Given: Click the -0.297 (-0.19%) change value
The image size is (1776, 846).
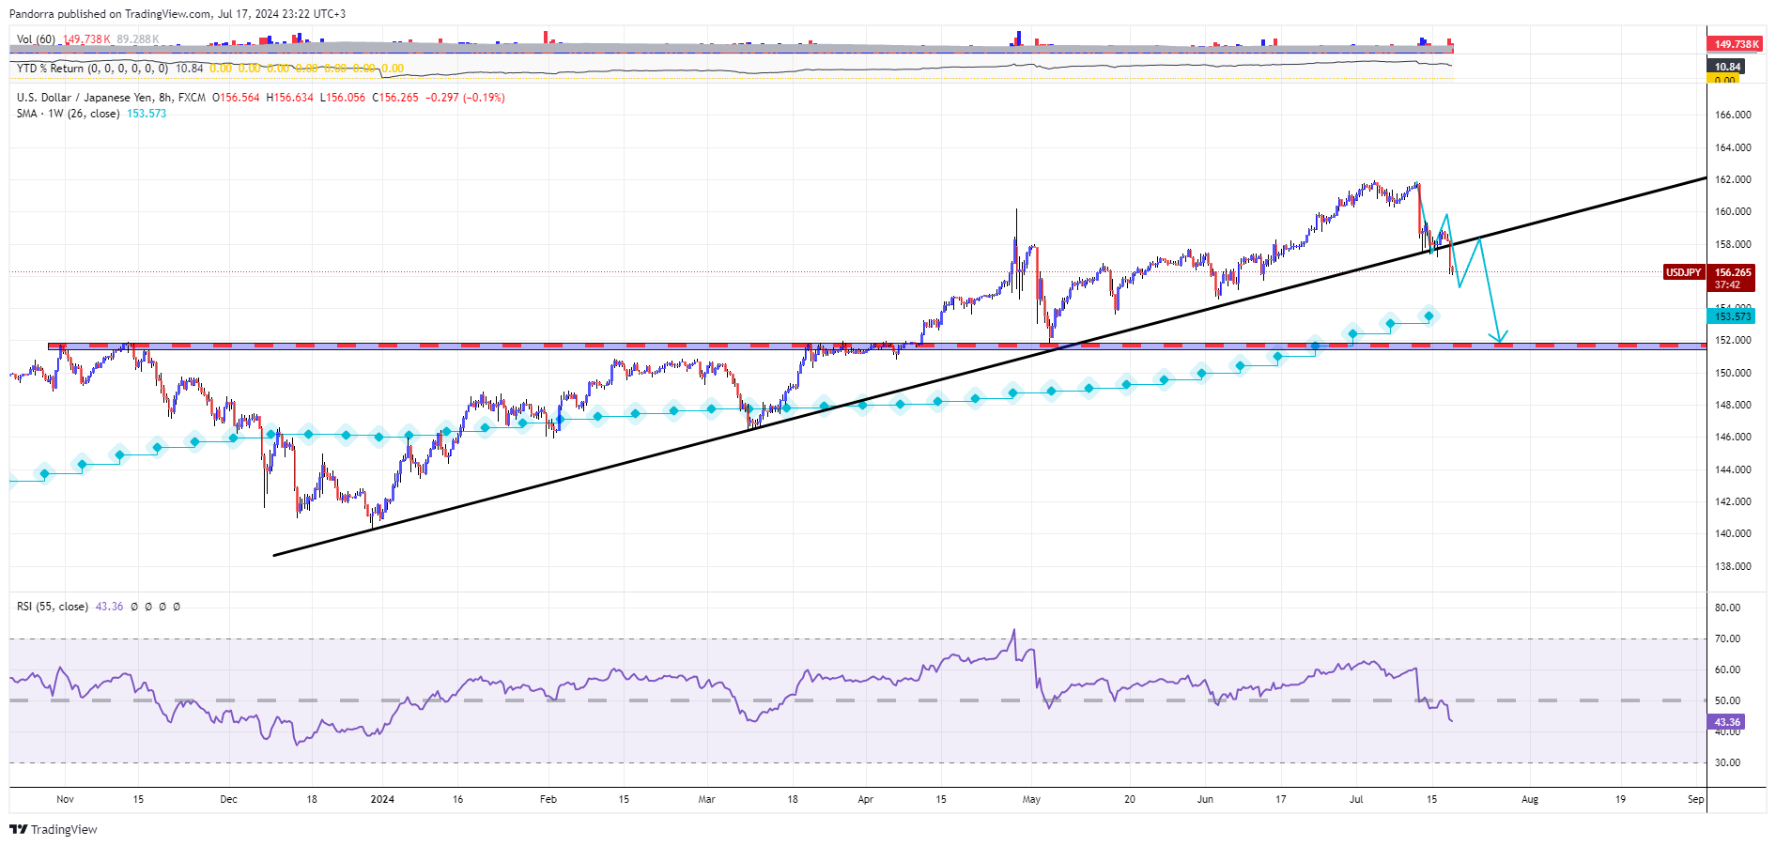Looking at the screenshot, I should click(465, 98).
